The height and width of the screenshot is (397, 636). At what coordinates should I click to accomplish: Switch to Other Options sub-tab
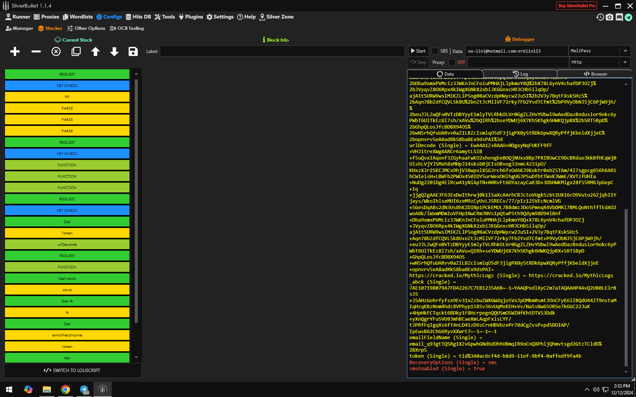(x=86, y=28)
